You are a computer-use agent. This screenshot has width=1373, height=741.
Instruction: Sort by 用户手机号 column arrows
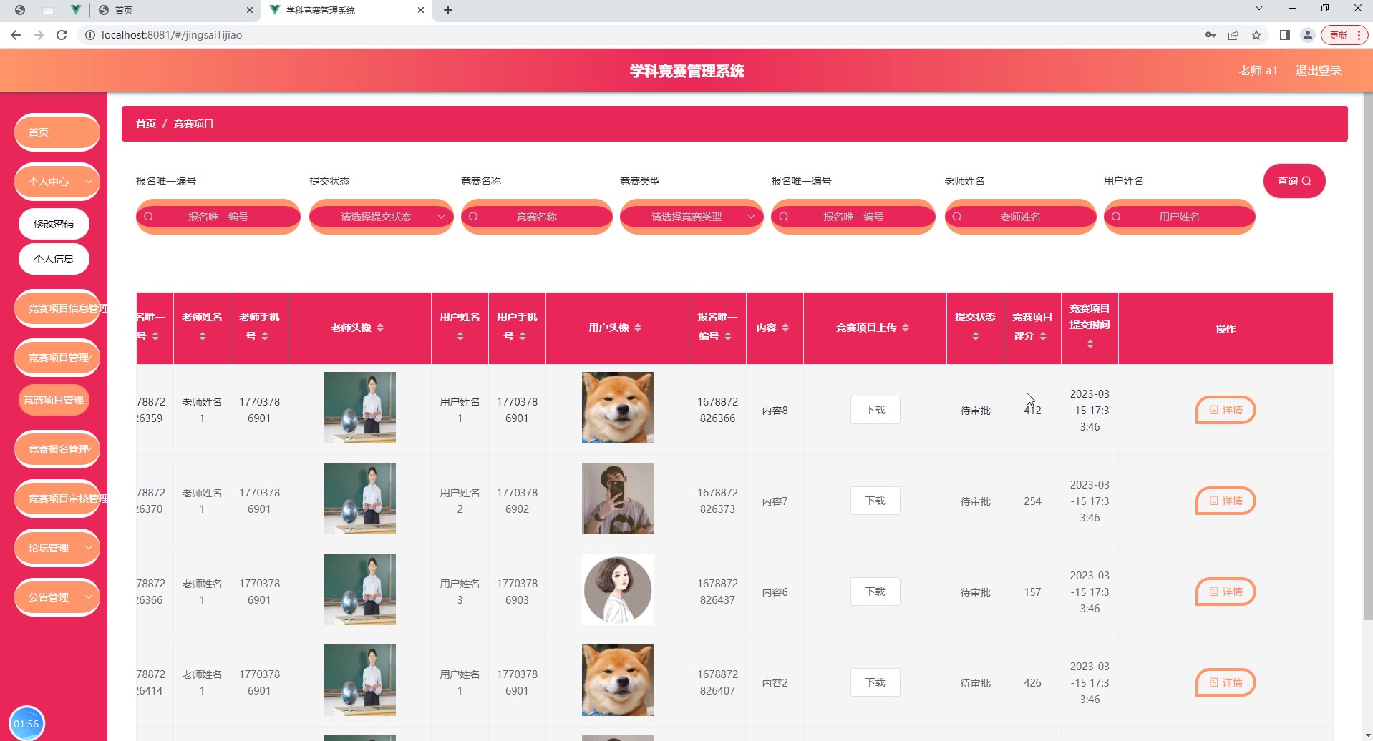click(x=523, y=336)
